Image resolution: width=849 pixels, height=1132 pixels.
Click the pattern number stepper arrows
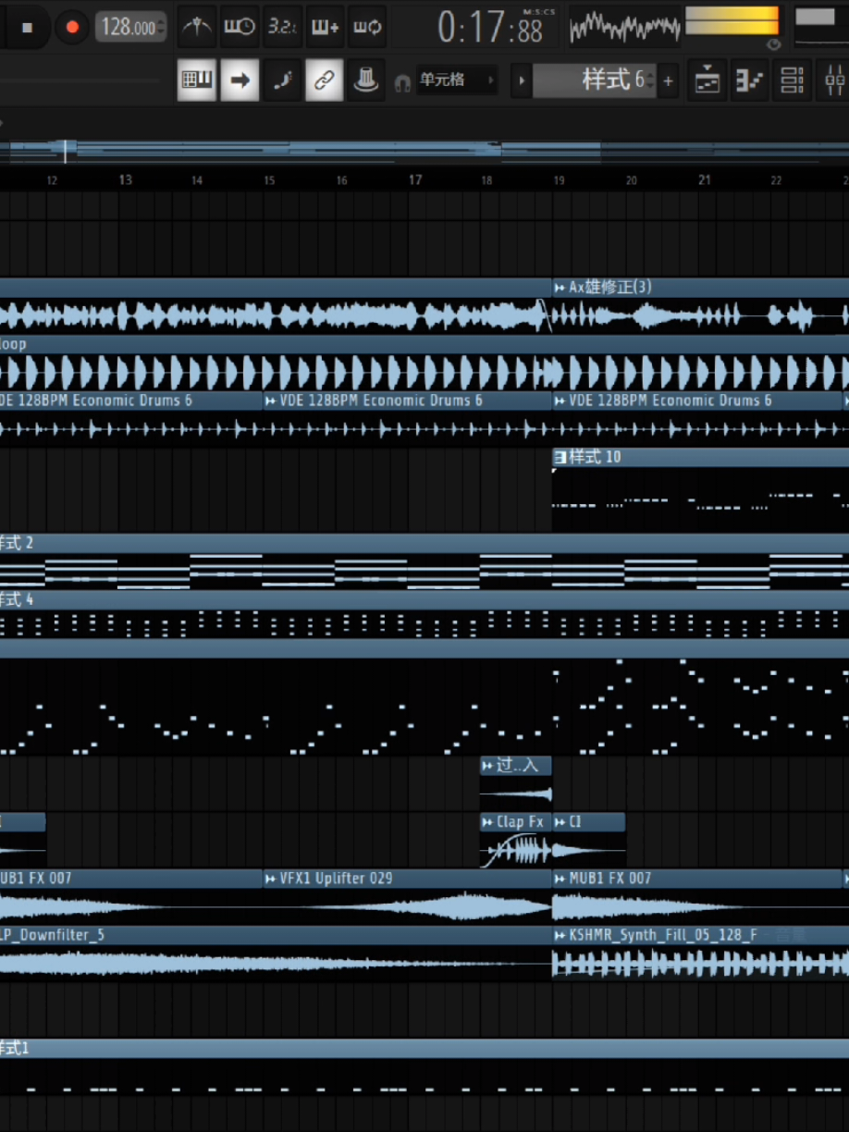click(652, 80)
